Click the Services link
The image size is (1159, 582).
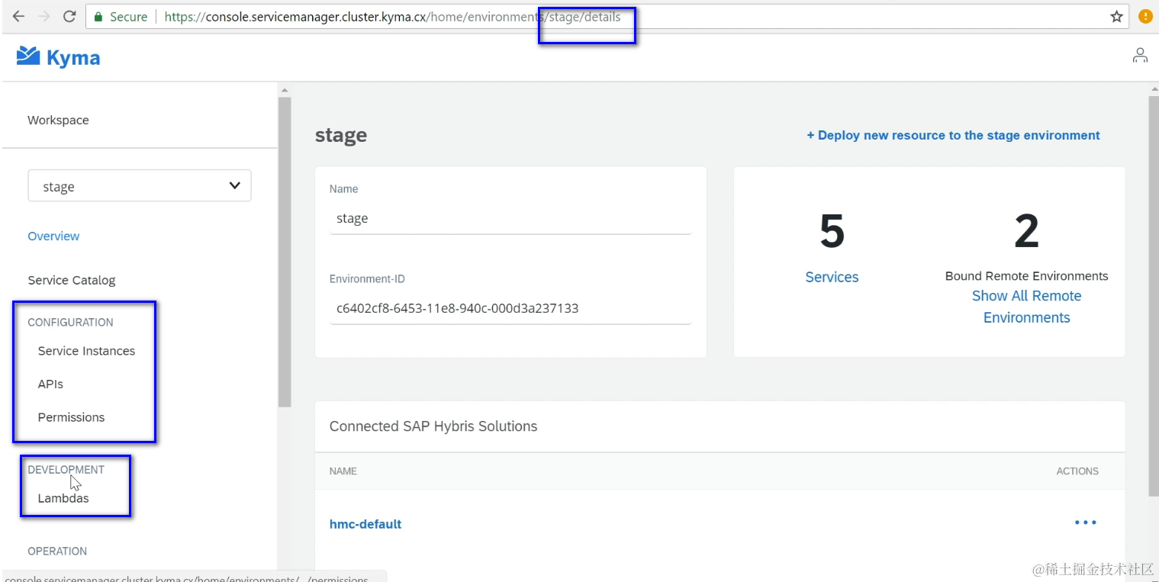[832, 277]
